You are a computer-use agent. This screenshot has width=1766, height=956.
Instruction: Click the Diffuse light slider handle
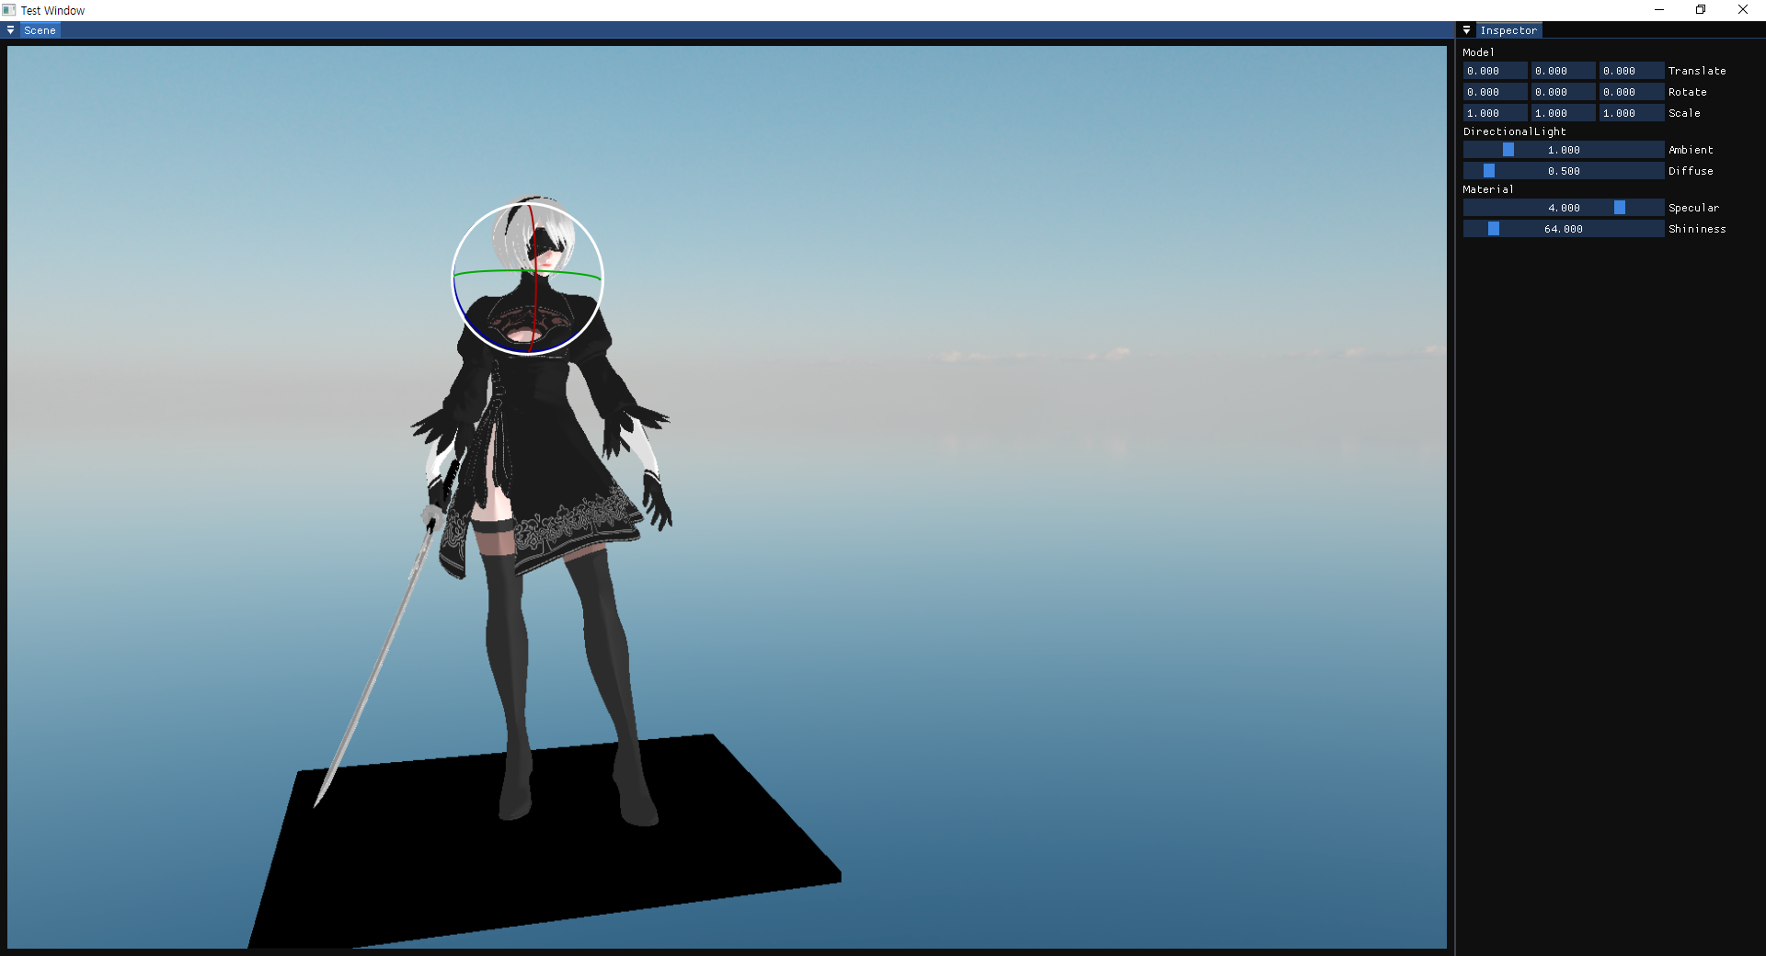pos(1489,171)
